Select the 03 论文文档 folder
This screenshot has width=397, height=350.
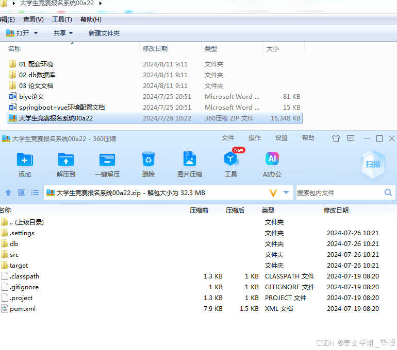tap(31, 85)
